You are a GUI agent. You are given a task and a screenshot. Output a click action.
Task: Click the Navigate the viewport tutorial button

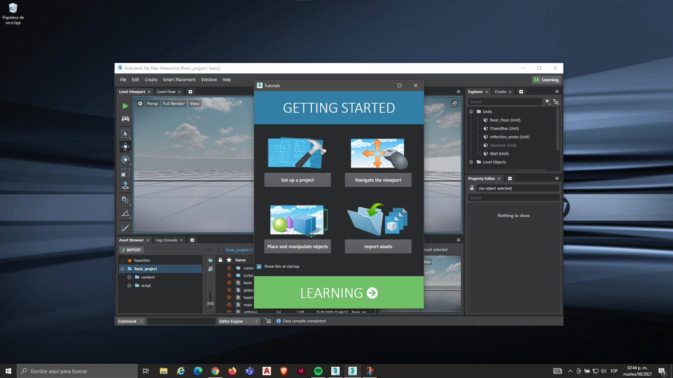coord(377,180)
